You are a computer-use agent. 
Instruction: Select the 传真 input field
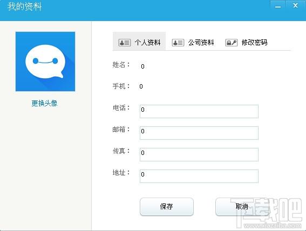pos(199,155)
